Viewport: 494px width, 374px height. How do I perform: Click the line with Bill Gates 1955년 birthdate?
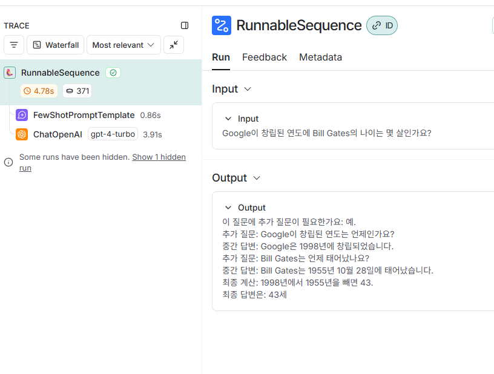(x=328, y=271)
